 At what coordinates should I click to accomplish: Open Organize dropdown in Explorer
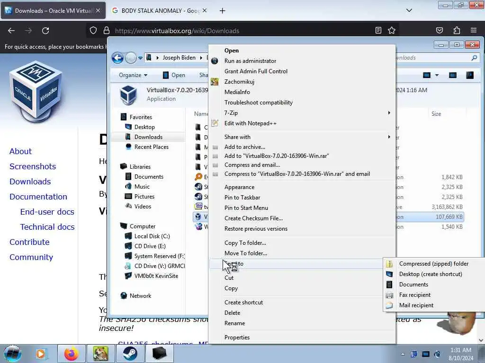pos(133,75)
